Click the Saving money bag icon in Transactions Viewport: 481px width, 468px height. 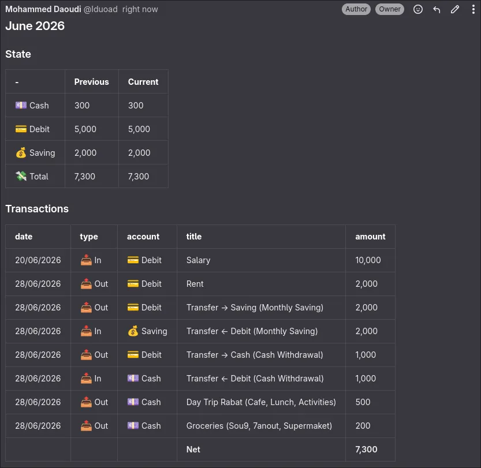(133, 331)
